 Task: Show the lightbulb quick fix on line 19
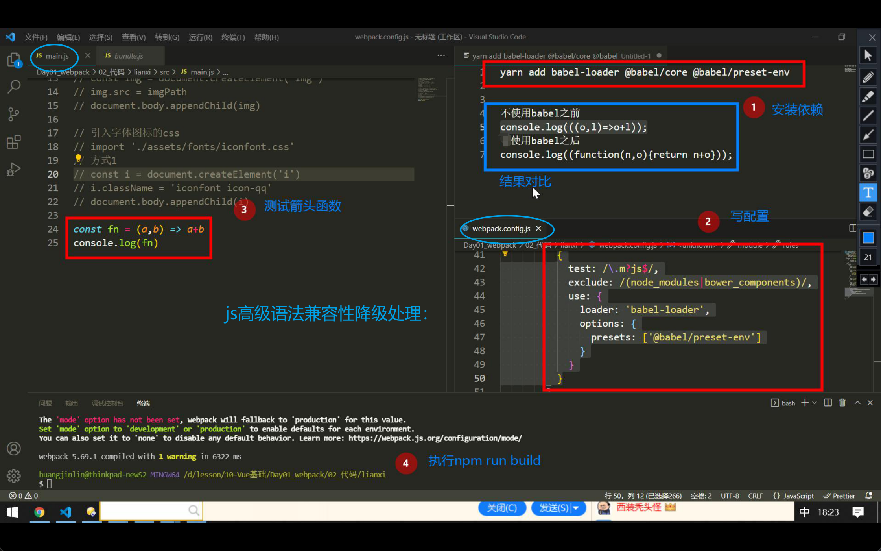coord(78,159)
